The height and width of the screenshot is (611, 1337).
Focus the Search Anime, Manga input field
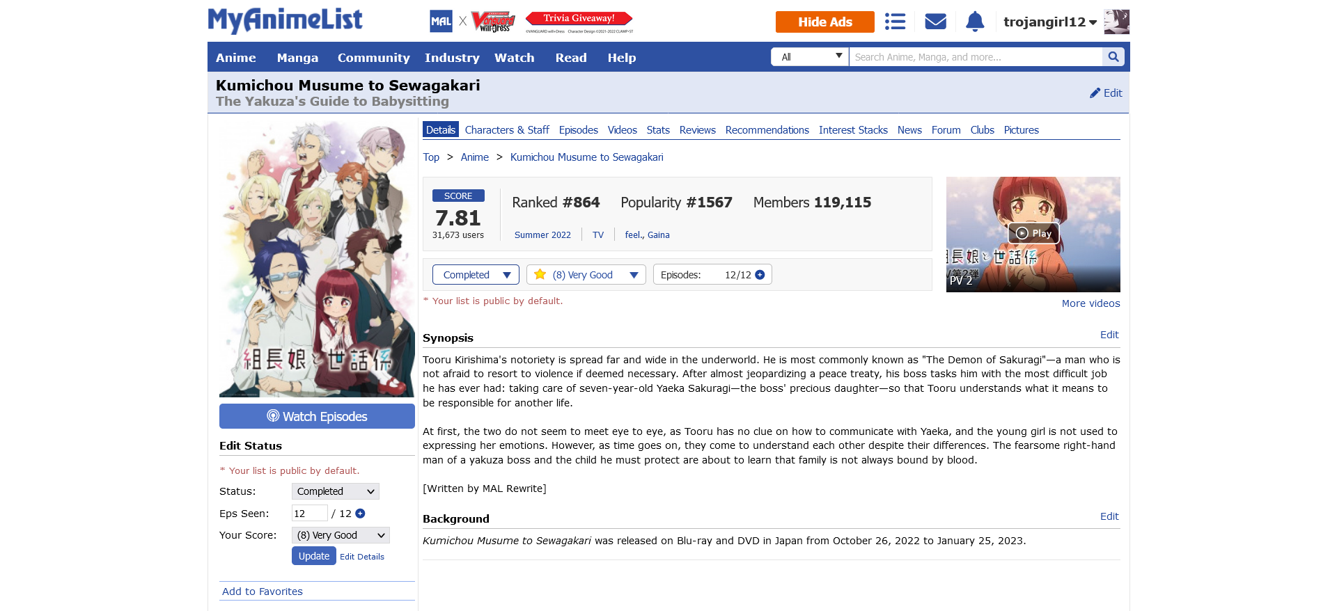pyautogui.click(x=976, y=57)
